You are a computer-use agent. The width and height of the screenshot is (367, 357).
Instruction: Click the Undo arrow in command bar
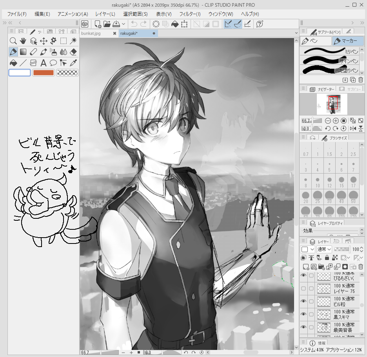[x=134, y=24]
